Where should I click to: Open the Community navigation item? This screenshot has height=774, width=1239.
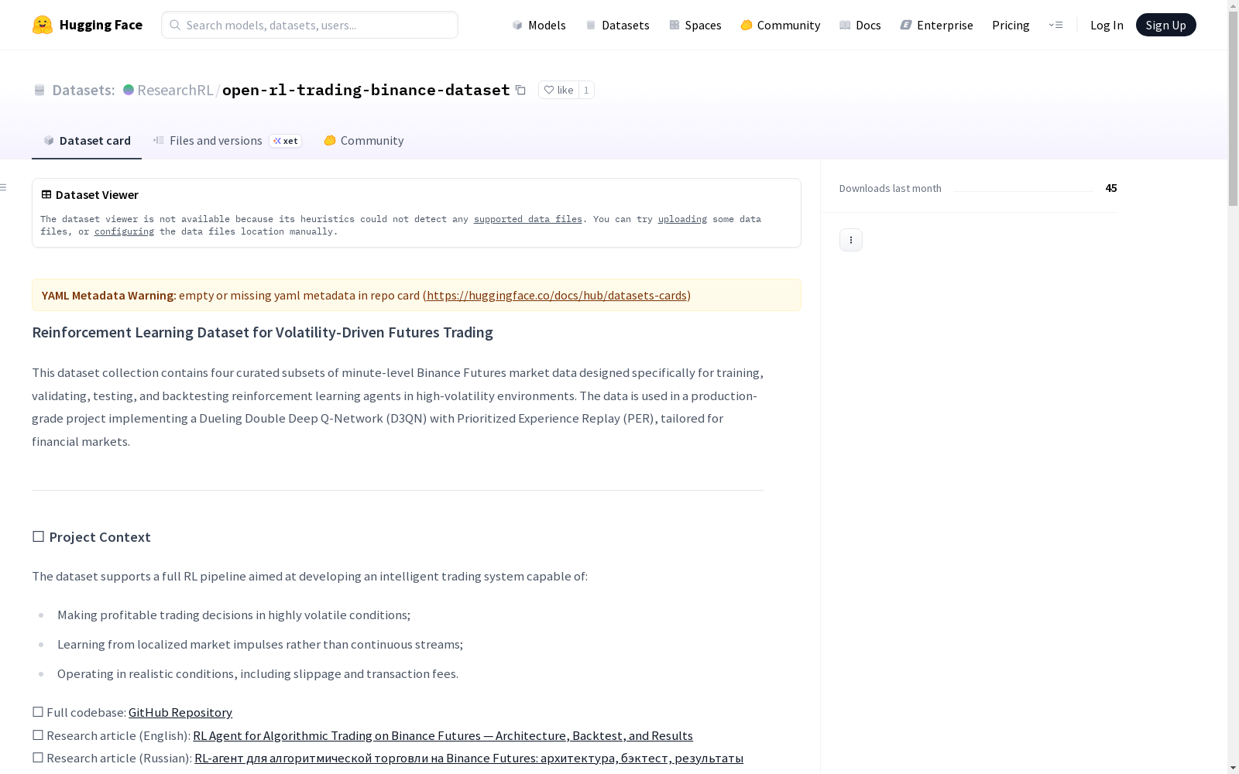click(781, 25)
